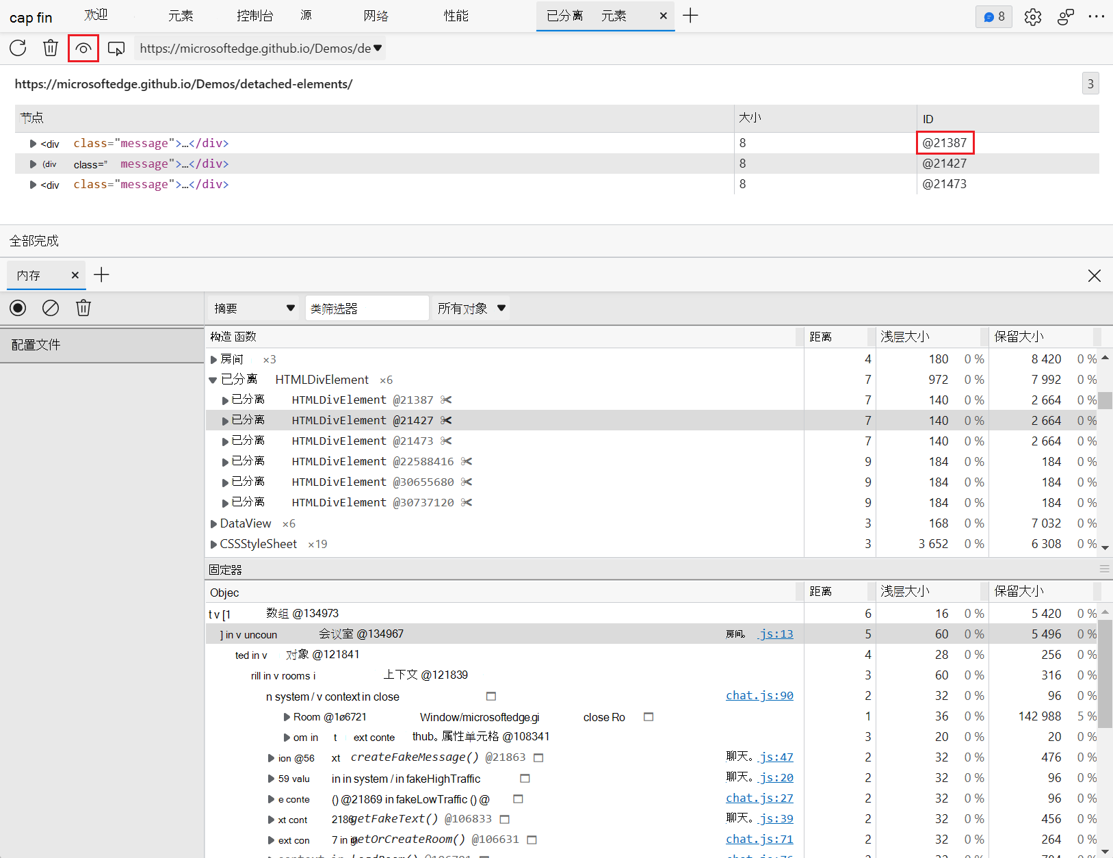Expand the first div message node @21387

click(33, 143)
